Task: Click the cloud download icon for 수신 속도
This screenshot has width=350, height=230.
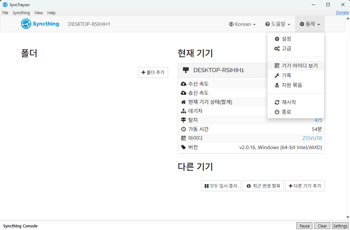Action: (184, 84)
